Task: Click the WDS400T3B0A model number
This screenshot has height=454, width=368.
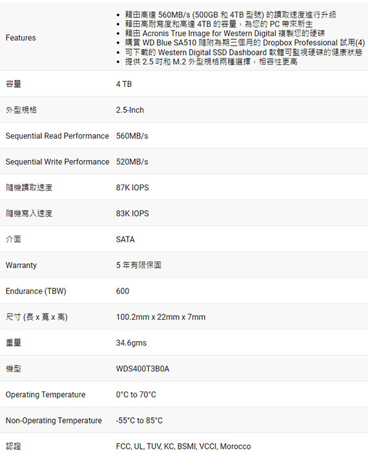Action: pyautogui.click(x=143, y=369)
